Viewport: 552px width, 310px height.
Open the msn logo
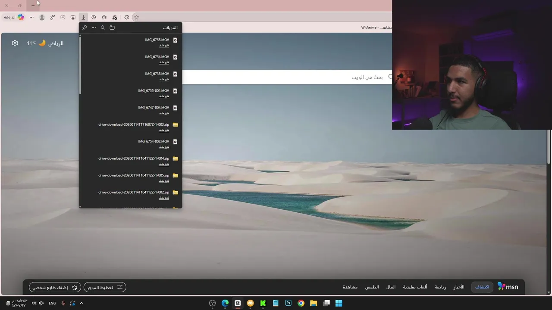(x=508, y=287)
